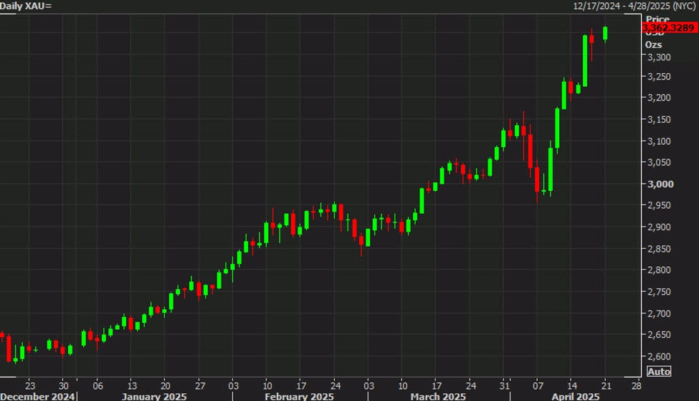
Task: Click the Auto scale button
Action: coord(659,372)
